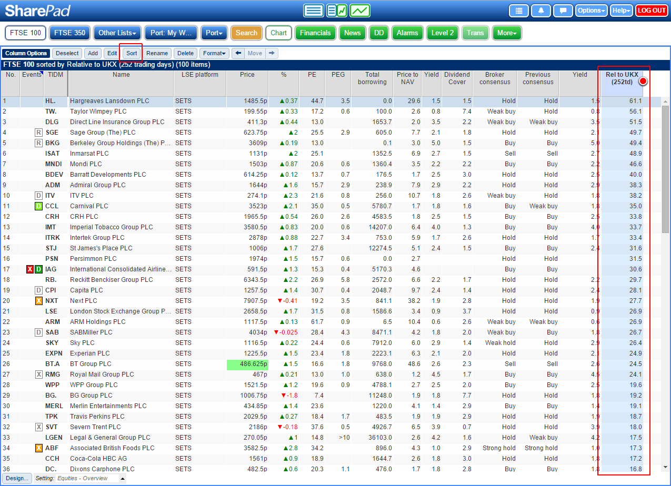Expand the Port dropdown

pyautogui.click(x=214, y=33)
